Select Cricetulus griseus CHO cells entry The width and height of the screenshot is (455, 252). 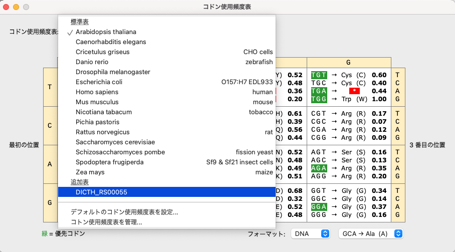coord(166,52)
